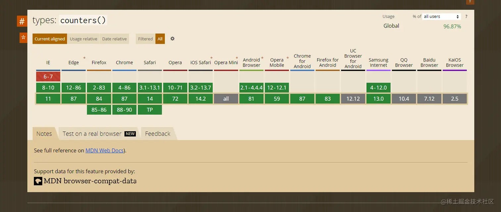Click the iOS Safari column header
501x212 pixels.
tap(200, 63)
